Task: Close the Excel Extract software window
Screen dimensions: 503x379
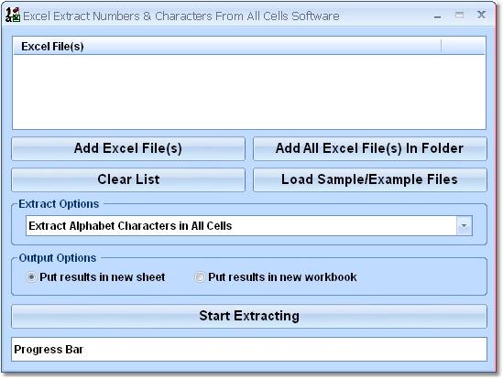Action: (481, 15)
